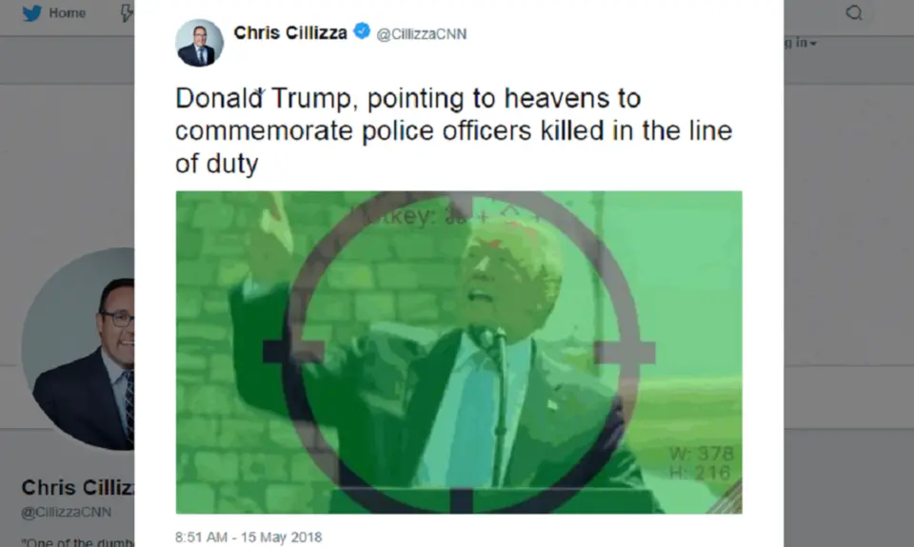Expand the Log in dropdown arrow
The width and height of the screenshot is (914, 547).
tap(813, 43)
